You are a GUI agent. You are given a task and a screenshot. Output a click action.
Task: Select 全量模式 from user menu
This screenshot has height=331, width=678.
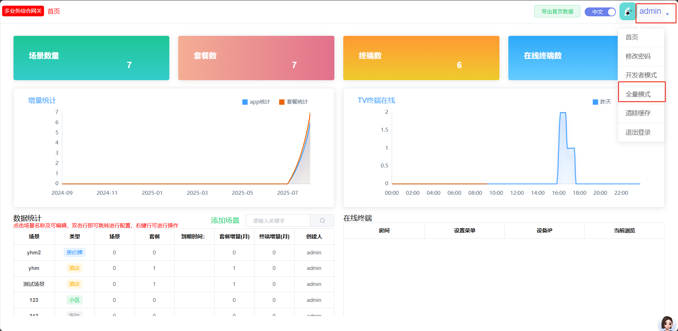pos(638,94)
